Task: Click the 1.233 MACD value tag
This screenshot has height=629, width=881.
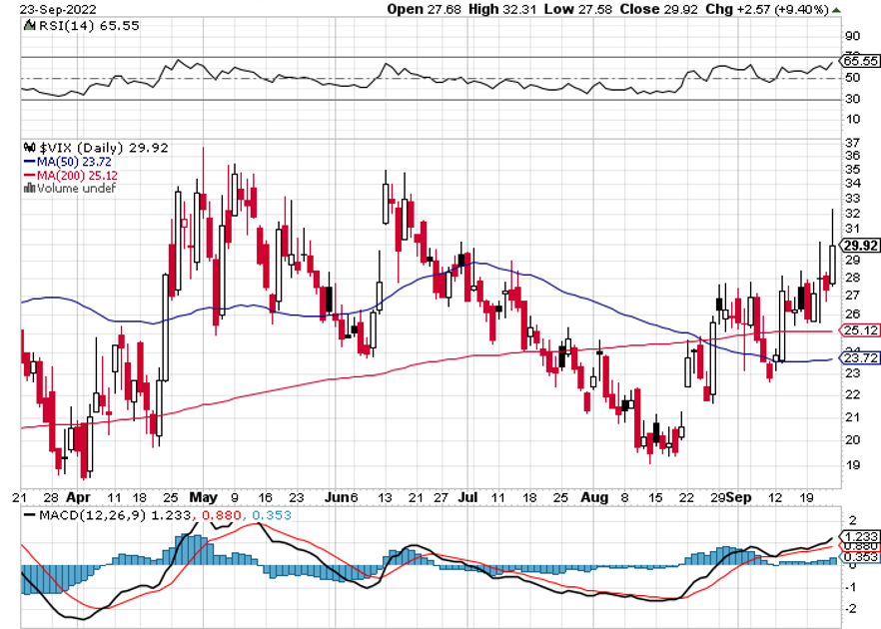Action: tap(860, 535)
